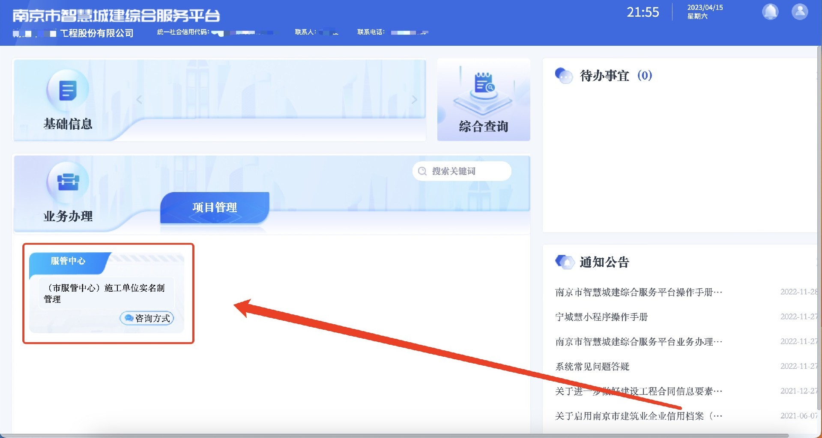The height and width of the screenshot is (438, 822).
Task: Click the horizontal scrollbar at page bottom
Action: click(x=394, y=435)
